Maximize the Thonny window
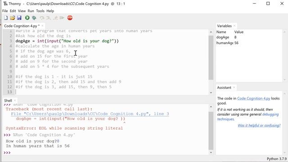This screenshot has width=288, height=162. click(x=268, y=4)
